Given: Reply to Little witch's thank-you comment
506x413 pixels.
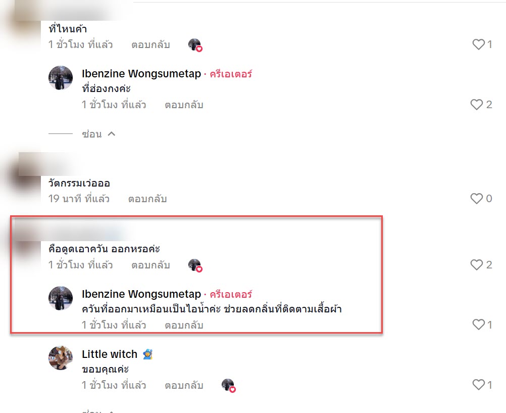Looking at the screenshot, I should coord(184,385).
